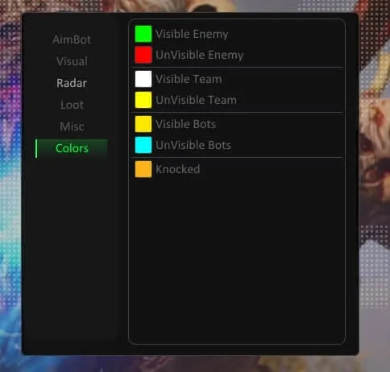Image resolution: width=390 pixels, height=372 pixels.
Task: Click the 'UnVisible Team' label text
Action: pyautogui.click(x=196, y=100)
